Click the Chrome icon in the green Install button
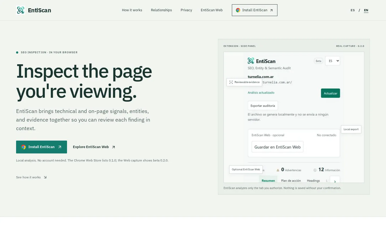Image resolution: width=386 pixels, height=241 pixels. point(24,147)
